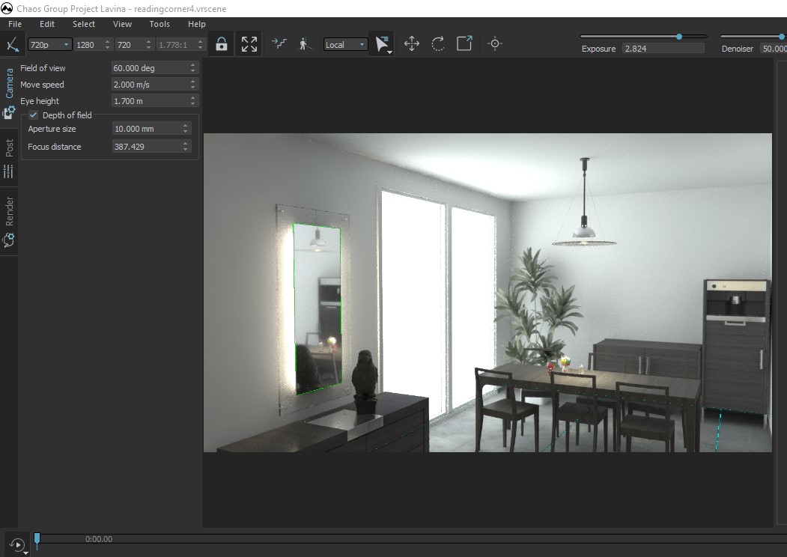Click the Exposure slider handle
The image size is (787, 557).
pyautogui.click(x=679, y=36)
